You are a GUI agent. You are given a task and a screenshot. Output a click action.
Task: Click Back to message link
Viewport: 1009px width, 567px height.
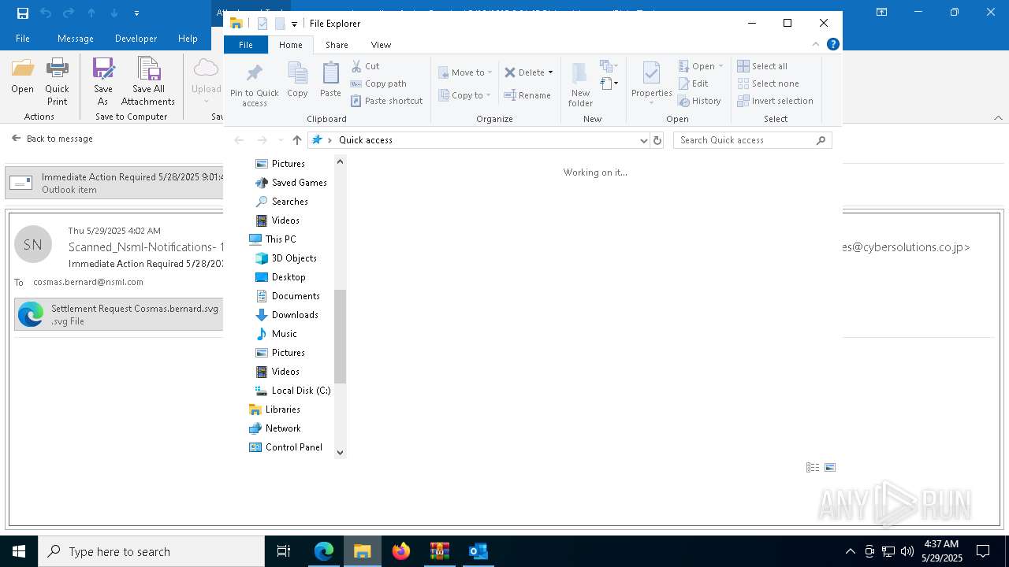pyautogui.click(x=52, y=139)
